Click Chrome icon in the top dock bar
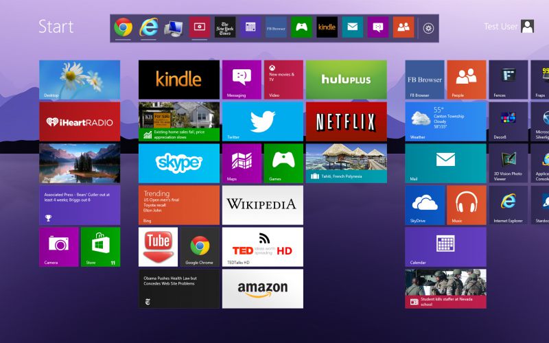 click(124, 27)
